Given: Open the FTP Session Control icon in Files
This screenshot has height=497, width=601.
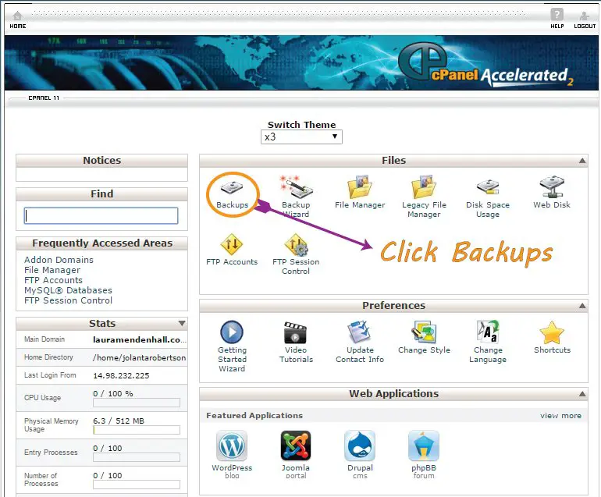Looking at the screenshot, I should pos(296,245).
